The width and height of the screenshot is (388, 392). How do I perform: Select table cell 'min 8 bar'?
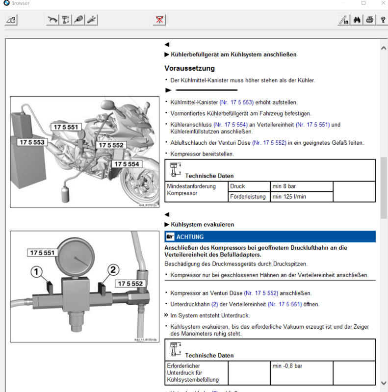tap(302, 186)
